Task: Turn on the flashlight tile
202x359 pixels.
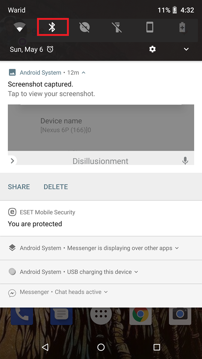Action: pyautogui.click(x=117, y=27)
